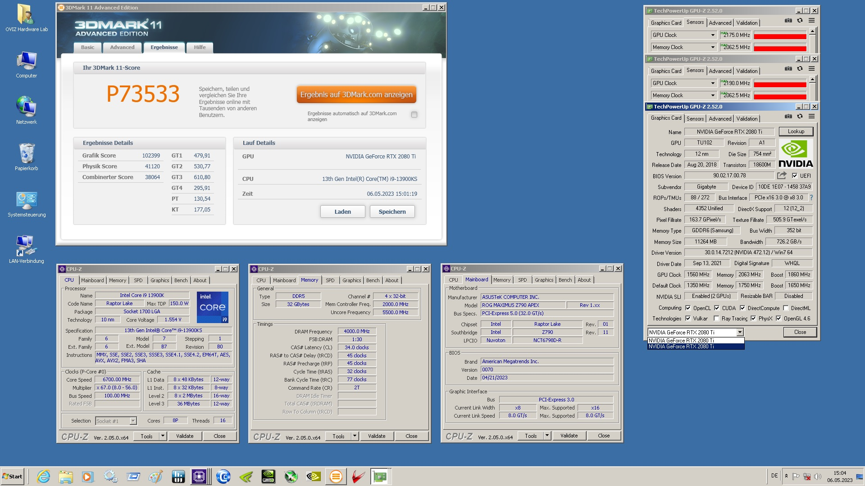Click the Laden button

click(x=342, y=211)
